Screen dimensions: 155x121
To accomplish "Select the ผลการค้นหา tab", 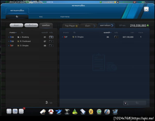I will click(x=106, y=26).
